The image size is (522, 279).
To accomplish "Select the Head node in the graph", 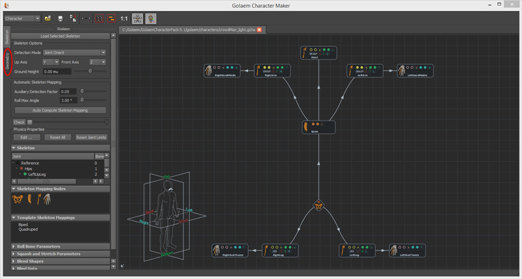I will click(x=318, y=53).
